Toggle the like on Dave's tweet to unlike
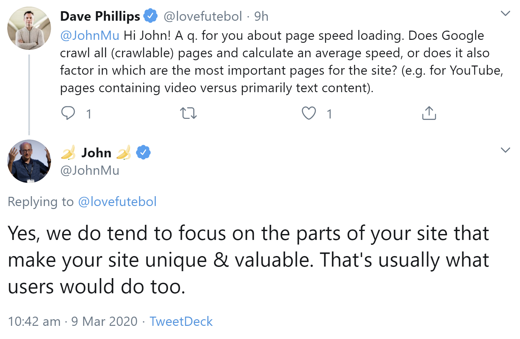520x339 pixels. (x=308, y=113)
